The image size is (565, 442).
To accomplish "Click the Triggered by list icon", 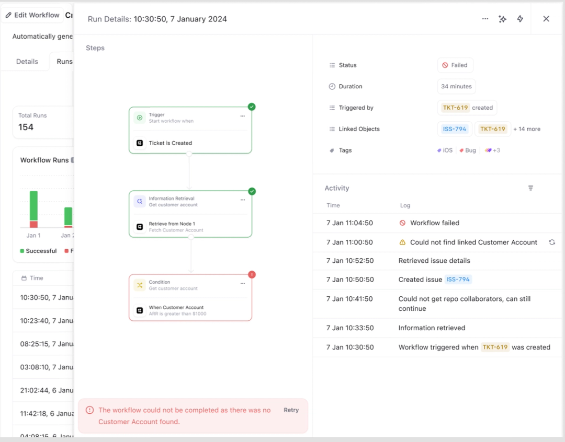I will click(x=332, y=108).
